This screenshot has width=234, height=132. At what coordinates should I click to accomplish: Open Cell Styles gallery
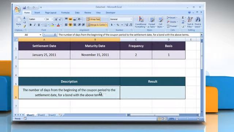[x=161, y=22]
